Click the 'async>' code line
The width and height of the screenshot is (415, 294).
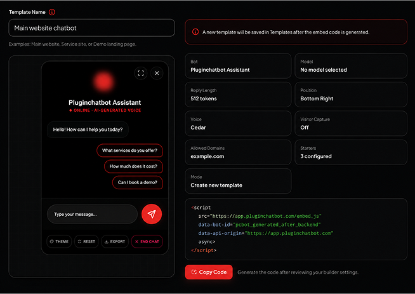point(207,242)
